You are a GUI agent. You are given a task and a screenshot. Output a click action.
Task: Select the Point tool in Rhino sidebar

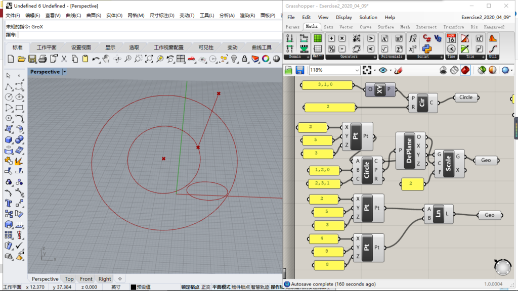(x=19, y=76)
